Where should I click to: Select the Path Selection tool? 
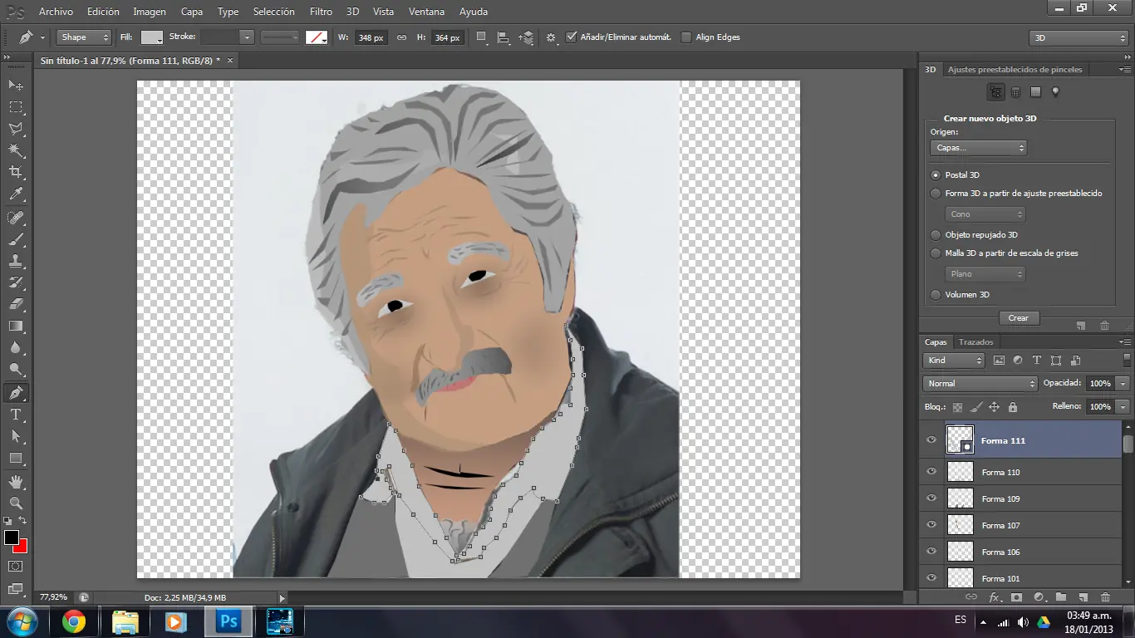point(16,436)
